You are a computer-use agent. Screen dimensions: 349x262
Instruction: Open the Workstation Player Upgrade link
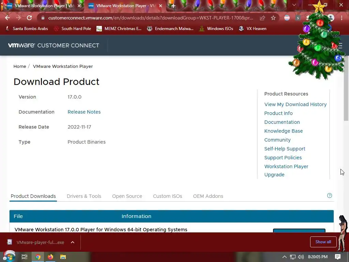[286, 171]
